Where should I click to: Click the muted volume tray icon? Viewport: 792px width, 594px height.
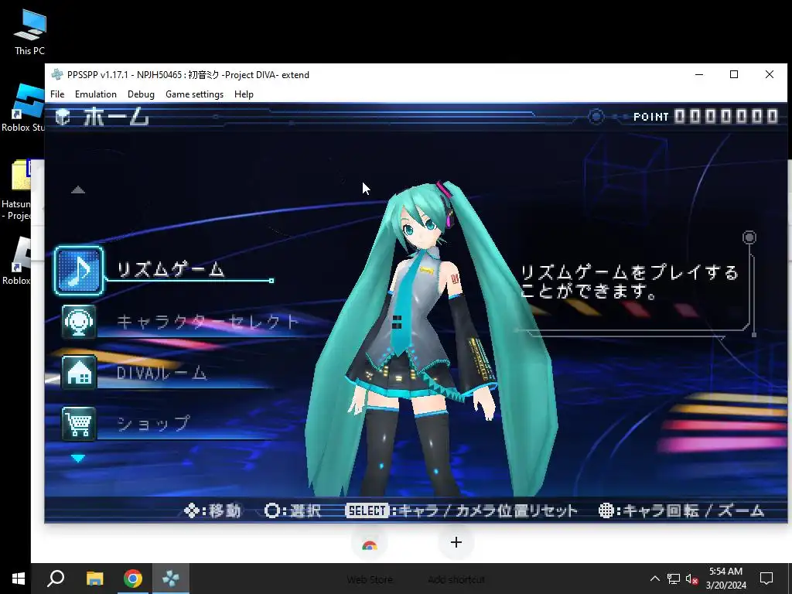pyautogui.click(x=691, y=579)
